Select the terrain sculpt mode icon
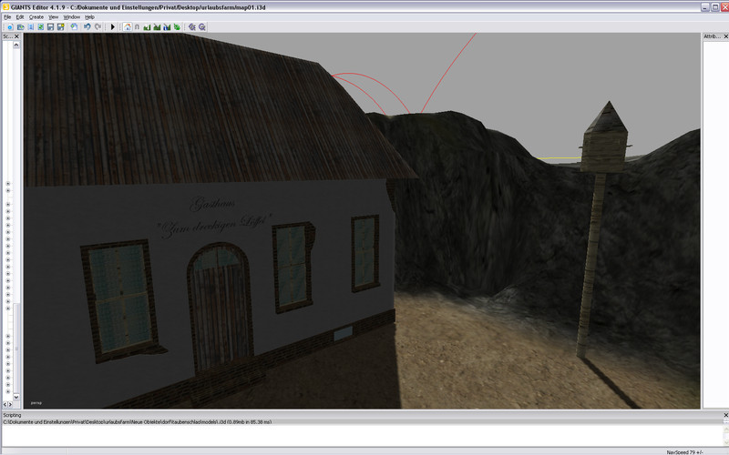This screenshot has height=455, width=729. pyautogui.click(x=147, y=27)
